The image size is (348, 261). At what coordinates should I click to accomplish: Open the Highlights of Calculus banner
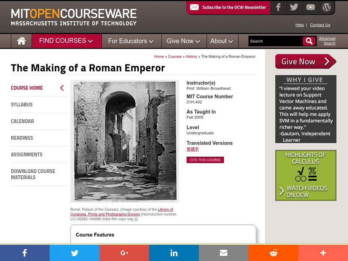pos(306,175)
